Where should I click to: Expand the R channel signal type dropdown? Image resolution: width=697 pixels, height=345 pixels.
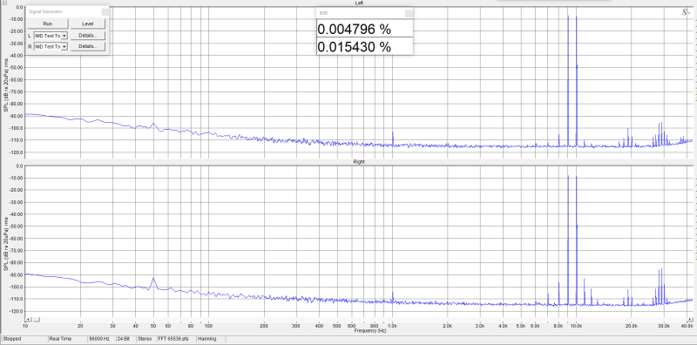(x=64, y=47)
